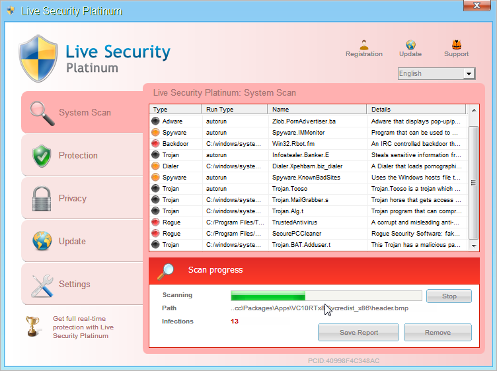Click the Remove button

[438, 332]
